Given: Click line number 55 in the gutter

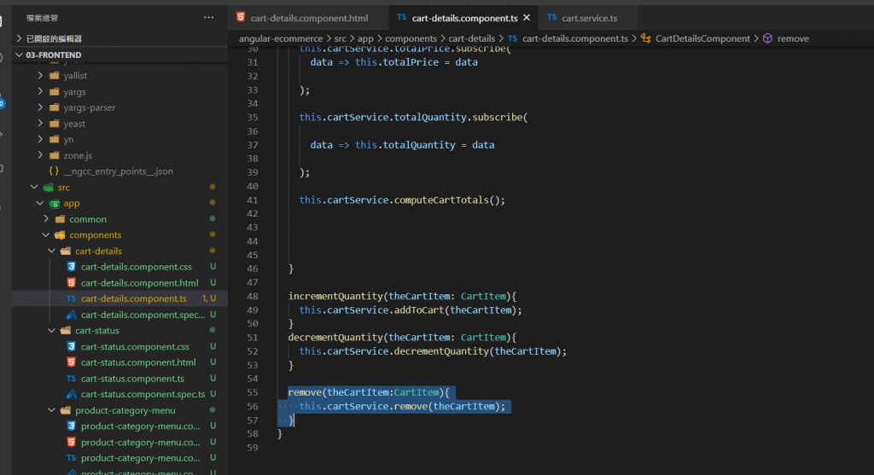Looking at the screenshot, I should 253,392.
